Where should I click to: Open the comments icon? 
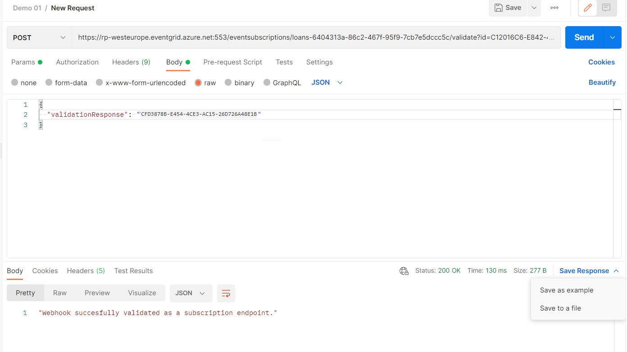click(606, 8)
